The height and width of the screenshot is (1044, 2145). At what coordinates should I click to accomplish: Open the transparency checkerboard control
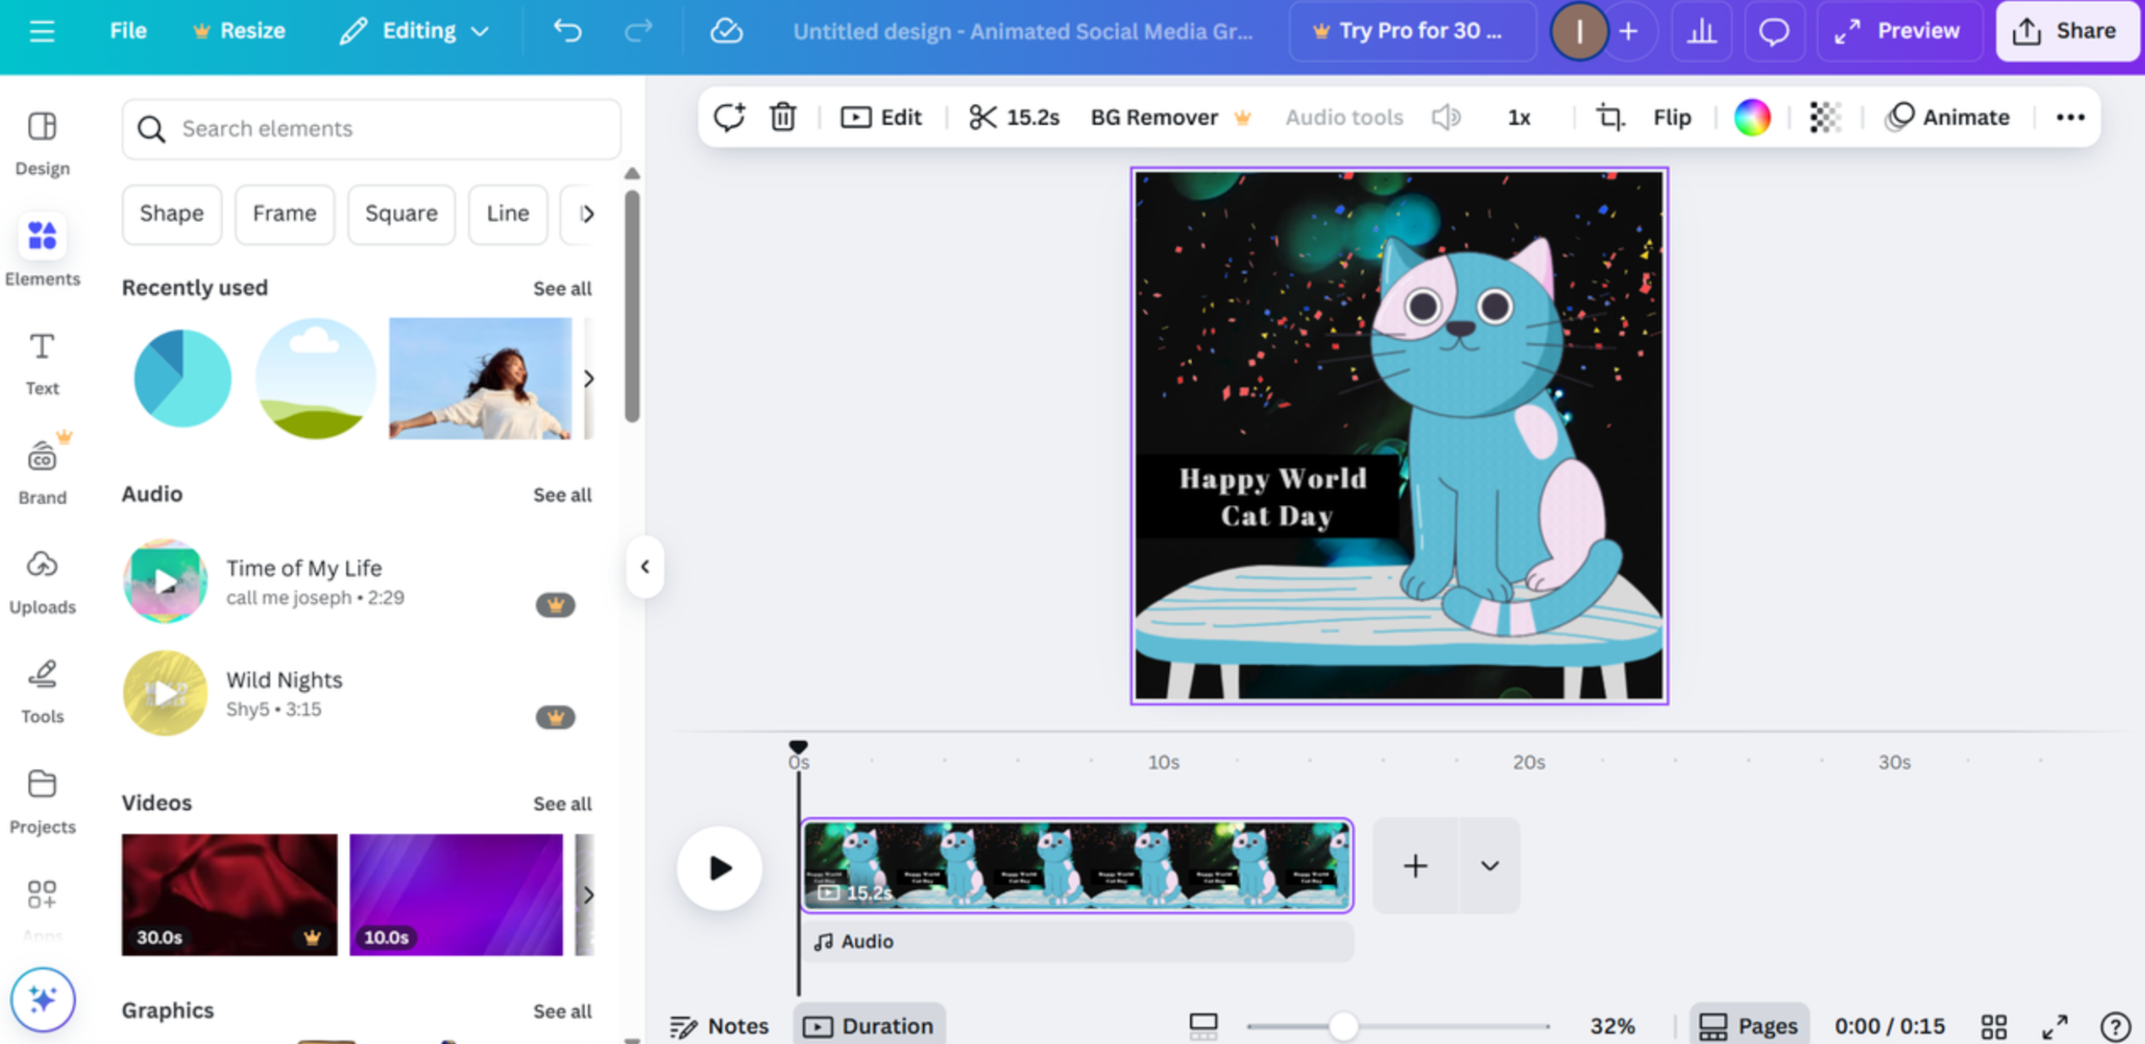(1825, 118)
